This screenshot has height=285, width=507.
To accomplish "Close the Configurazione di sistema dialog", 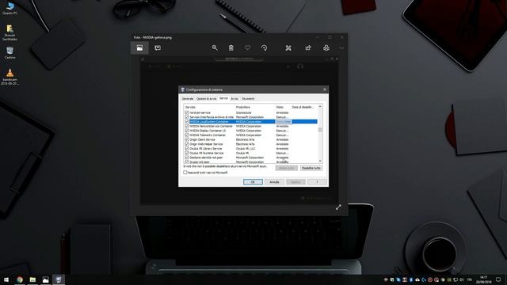I will 325,89.
